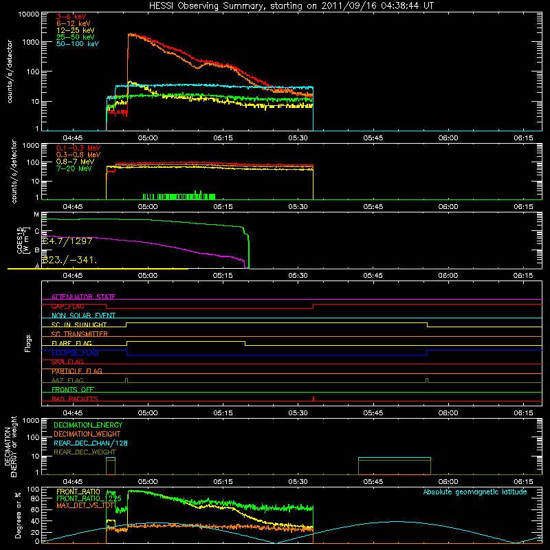
Task: Click the Absolute geomagnetic latitude label
Action: (475, 492)
